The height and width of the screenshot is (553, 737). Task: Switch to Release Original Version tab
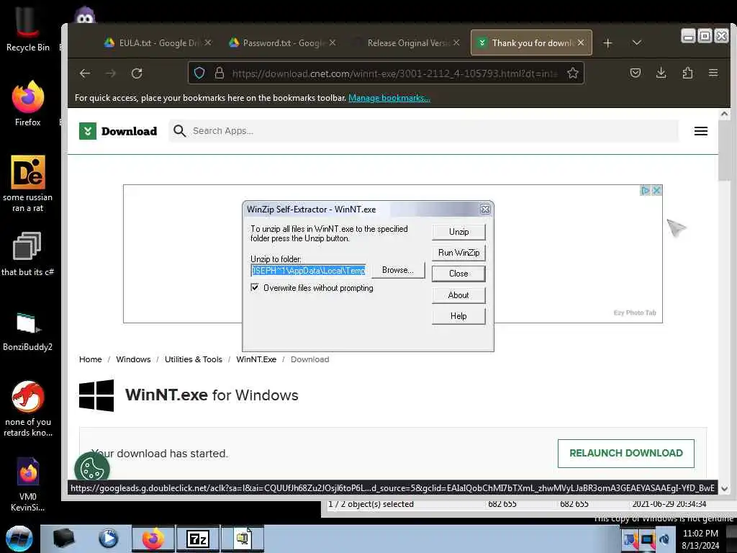point(407,42)
